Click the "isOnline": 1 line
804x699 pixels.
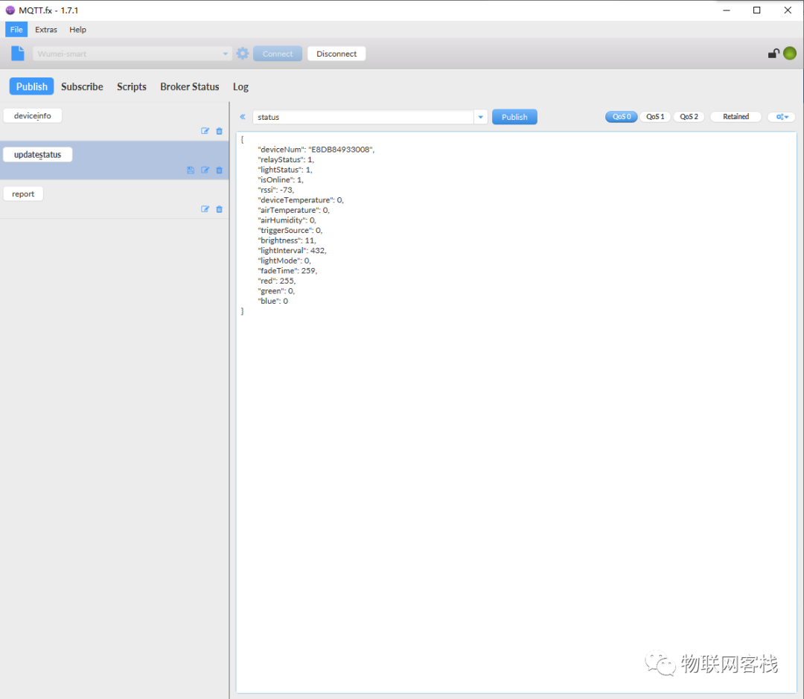tap(281, 180)
